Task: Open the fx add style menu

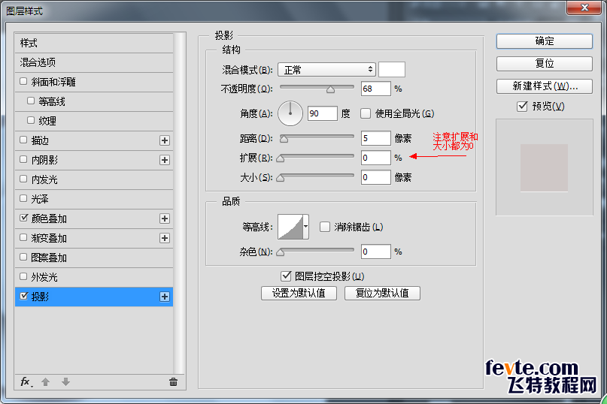Action: (26, 382)
